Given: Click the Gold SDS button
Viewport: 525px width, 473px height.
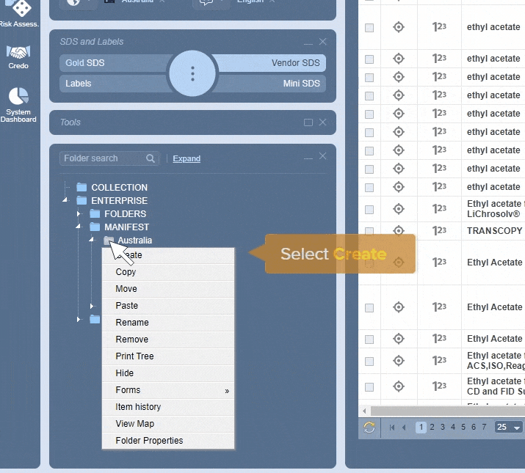Looking at the screenshot, I should point(85,63).
